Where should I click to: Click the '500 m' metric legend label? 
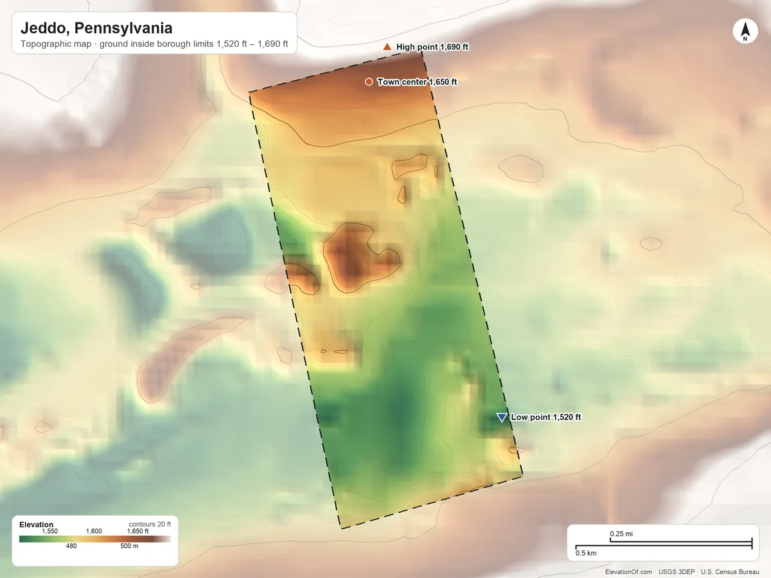[x=129, y=547]
